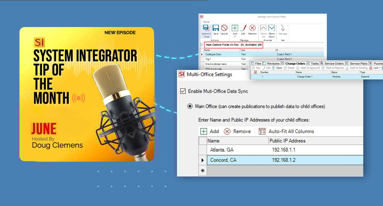Switch to the Tasks tab
Image resolution: width=383 pixels, height=206 pixels.
point(313,63)
